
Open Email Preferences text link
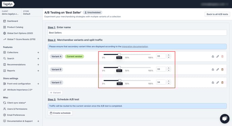point(16,115)
